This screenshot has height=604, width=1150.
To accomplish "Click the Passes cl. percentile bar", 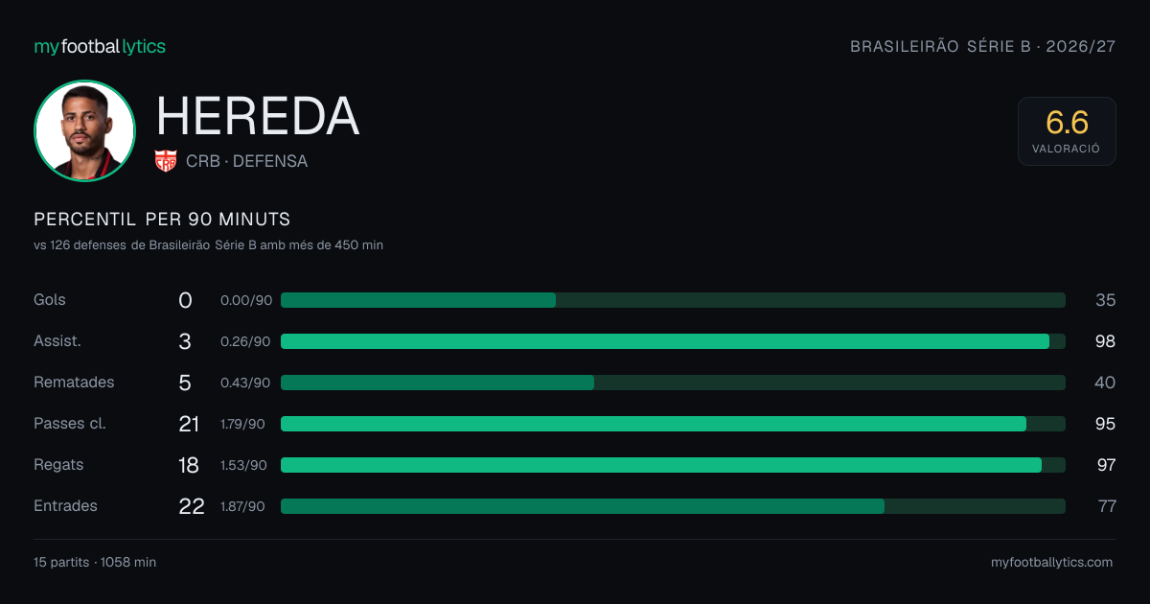I will tap(673, 424).
